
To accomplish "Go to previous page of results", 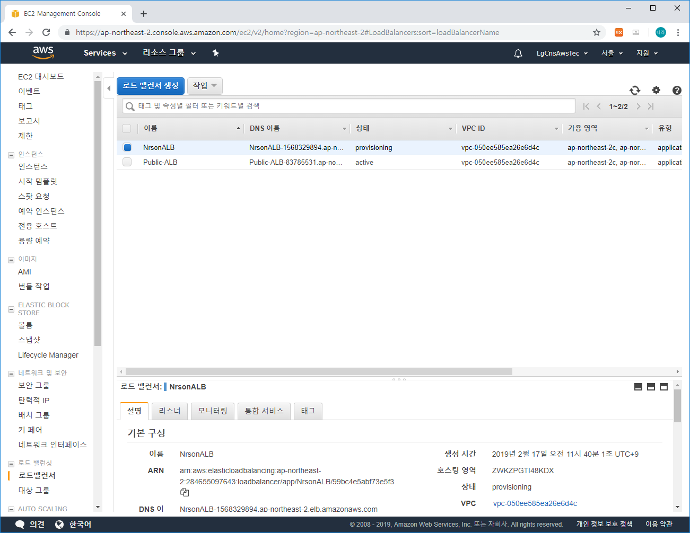I will (x=599, y=106).
